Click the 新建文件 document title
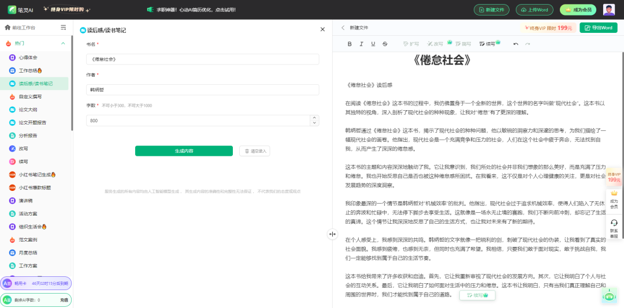The width and height of the screenshot is (624, 308). [359, 28]
